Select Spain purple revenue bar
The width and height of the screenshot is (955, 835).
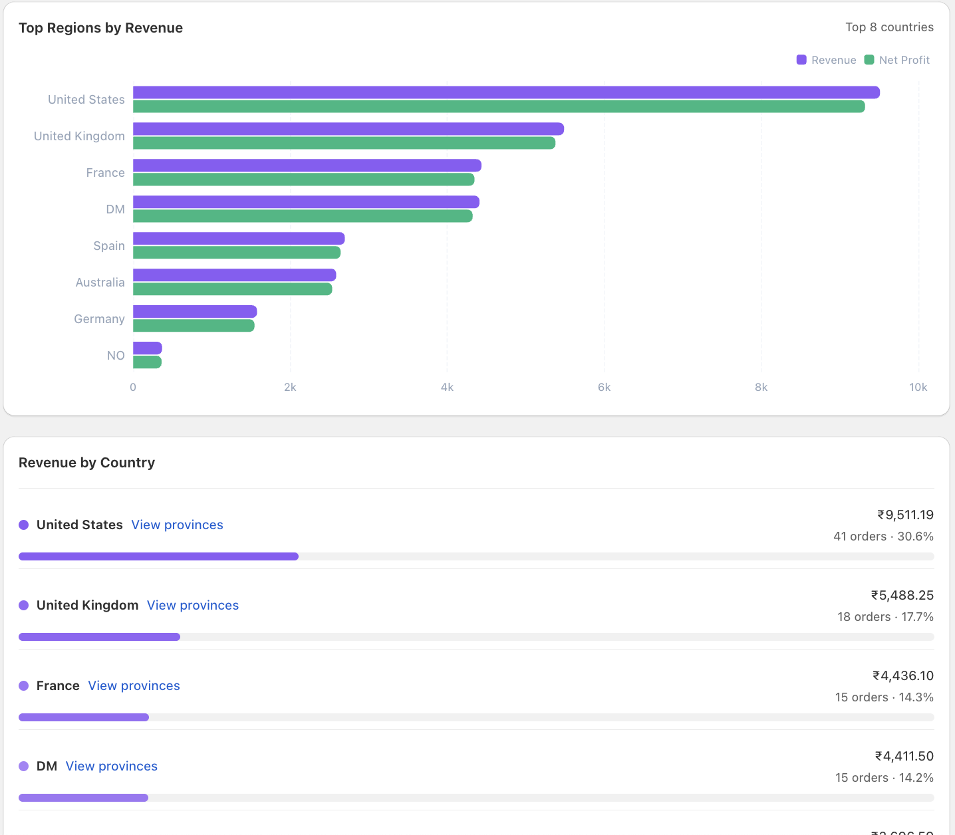(x=239, y=239)
